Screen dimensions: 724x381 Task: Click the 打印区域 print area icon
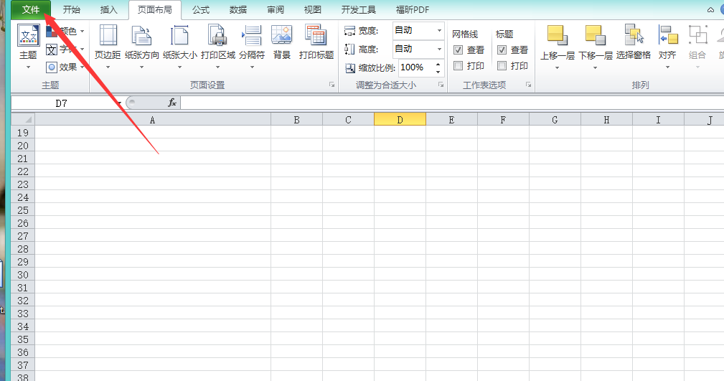217,36
